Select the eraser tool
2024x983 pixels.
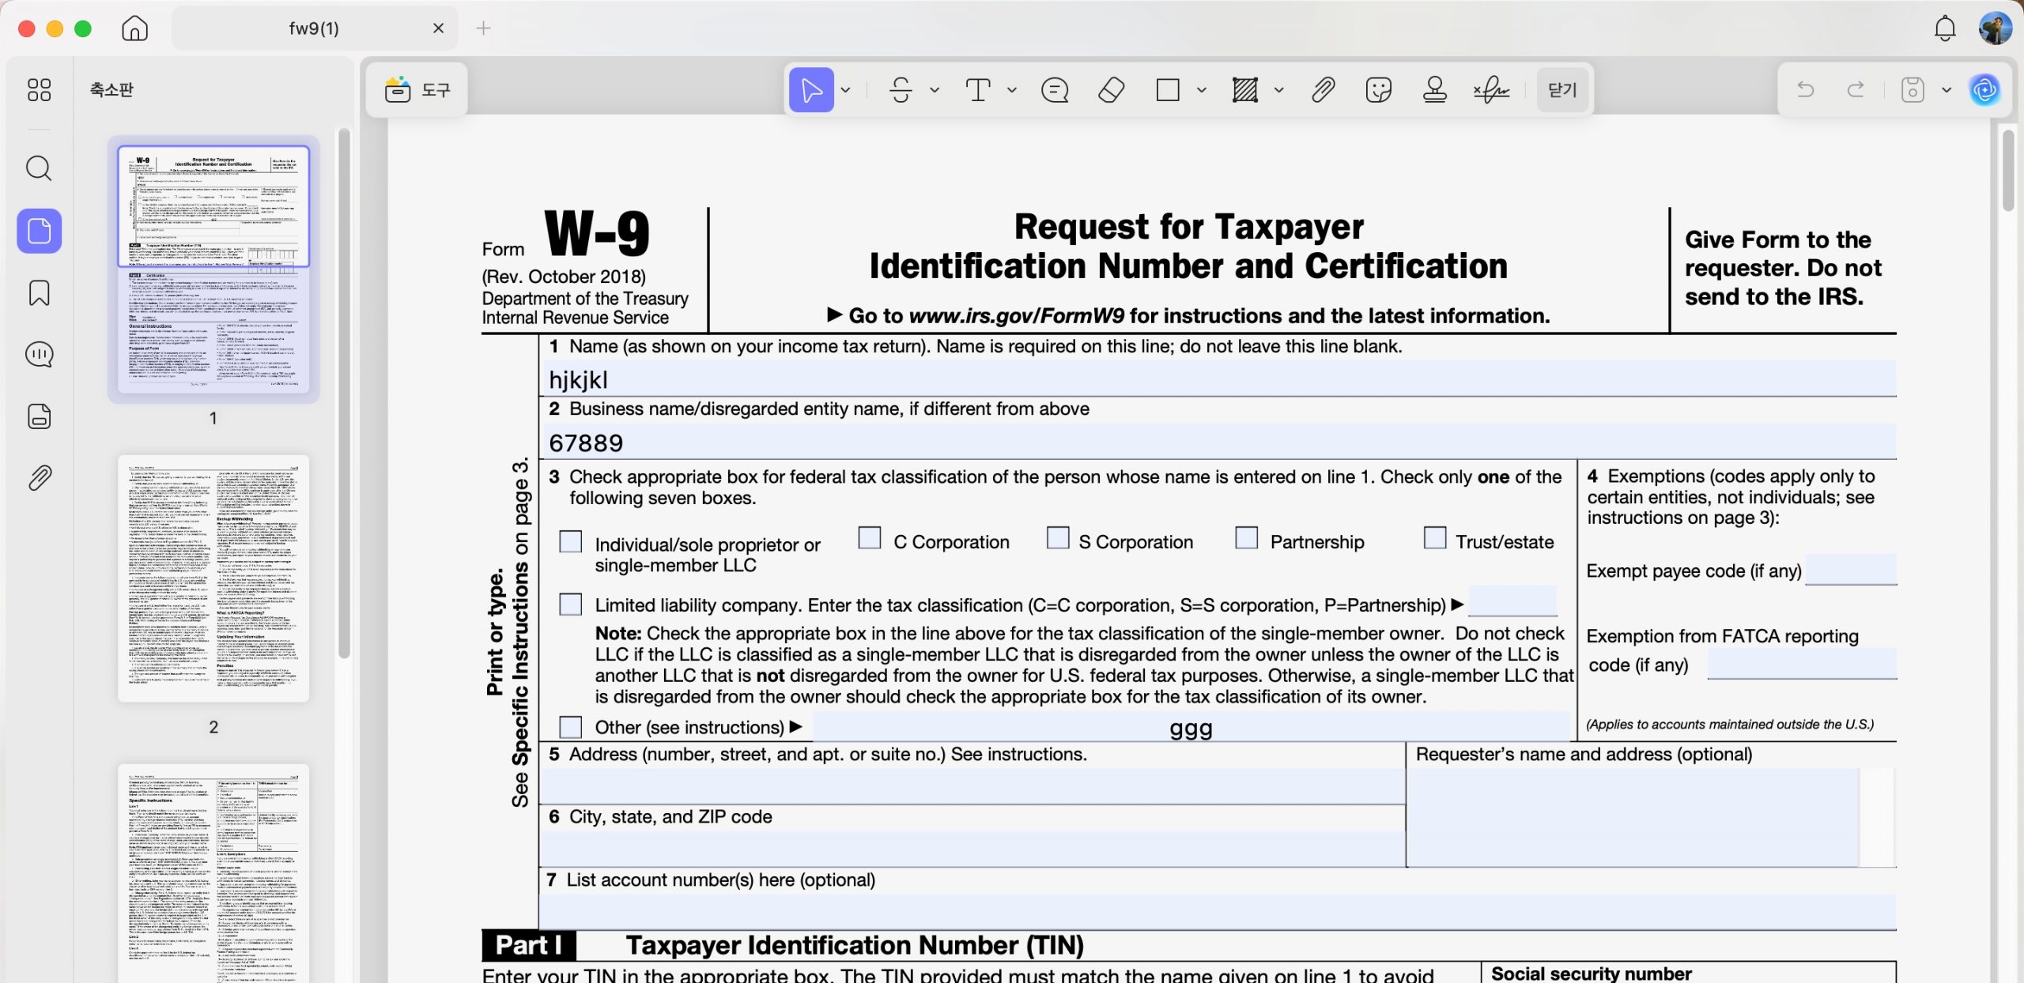click(x=1111, y=89)
